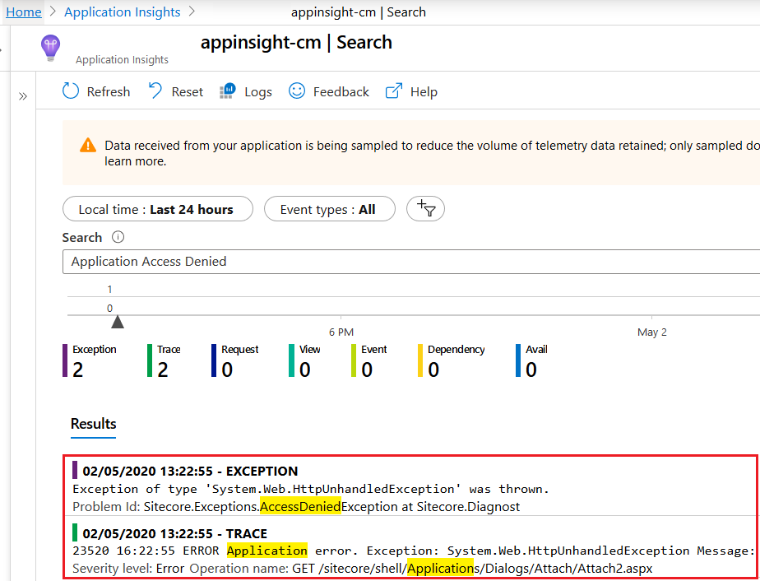Click the Feedback smiley face icon
The height and width of the screenshot is (581, 760).
[297, 91]
